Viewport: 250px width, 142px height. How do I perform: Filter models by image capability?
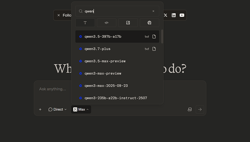click(x=128, y=23)
